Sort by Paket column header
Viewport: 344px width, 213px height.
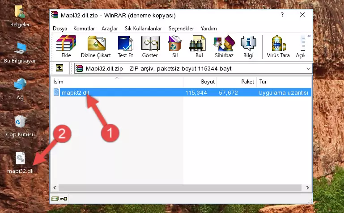237,82
